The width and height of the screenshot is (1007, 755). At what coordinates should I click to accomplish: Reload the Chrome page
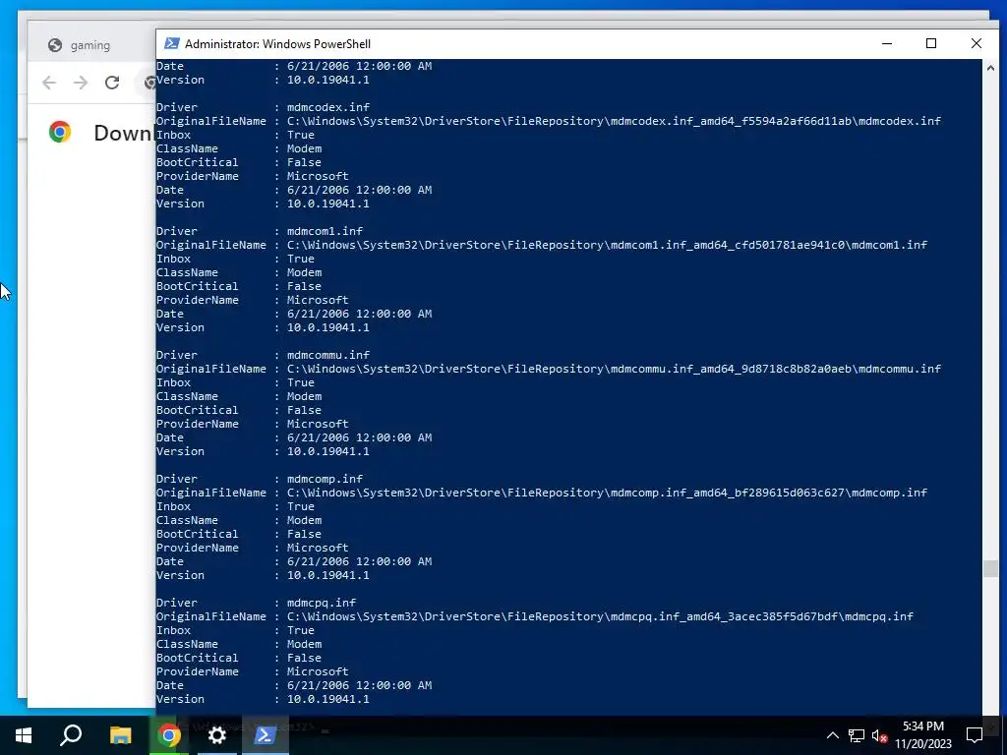[112, 83]
